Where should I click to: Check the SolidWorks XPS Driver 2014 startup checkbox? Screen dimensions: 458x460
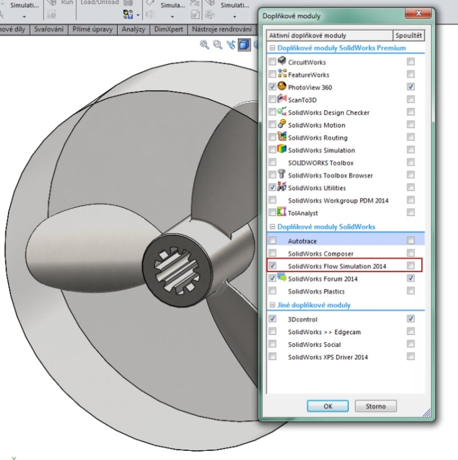pos(411,356)
